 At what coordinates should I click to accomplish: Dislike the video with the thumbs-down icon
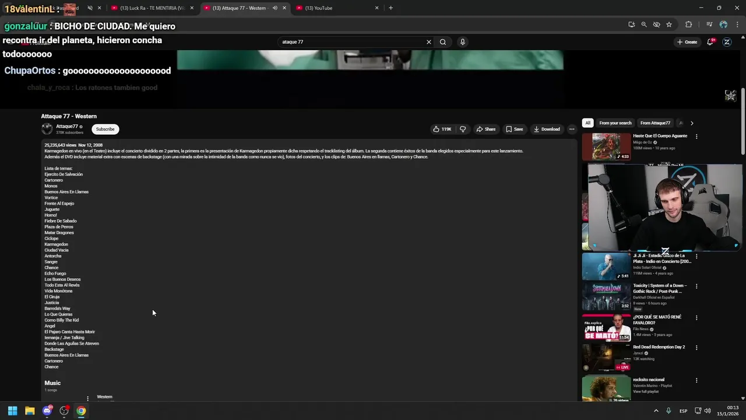click(463, 129)
